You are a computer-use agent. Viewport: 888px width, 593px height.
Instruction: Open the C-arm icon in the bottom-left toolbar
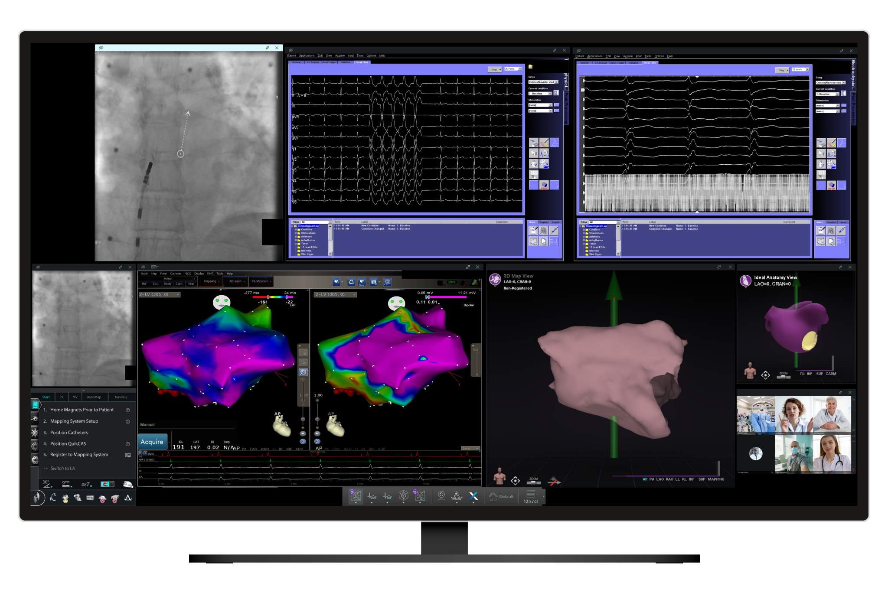53,498
